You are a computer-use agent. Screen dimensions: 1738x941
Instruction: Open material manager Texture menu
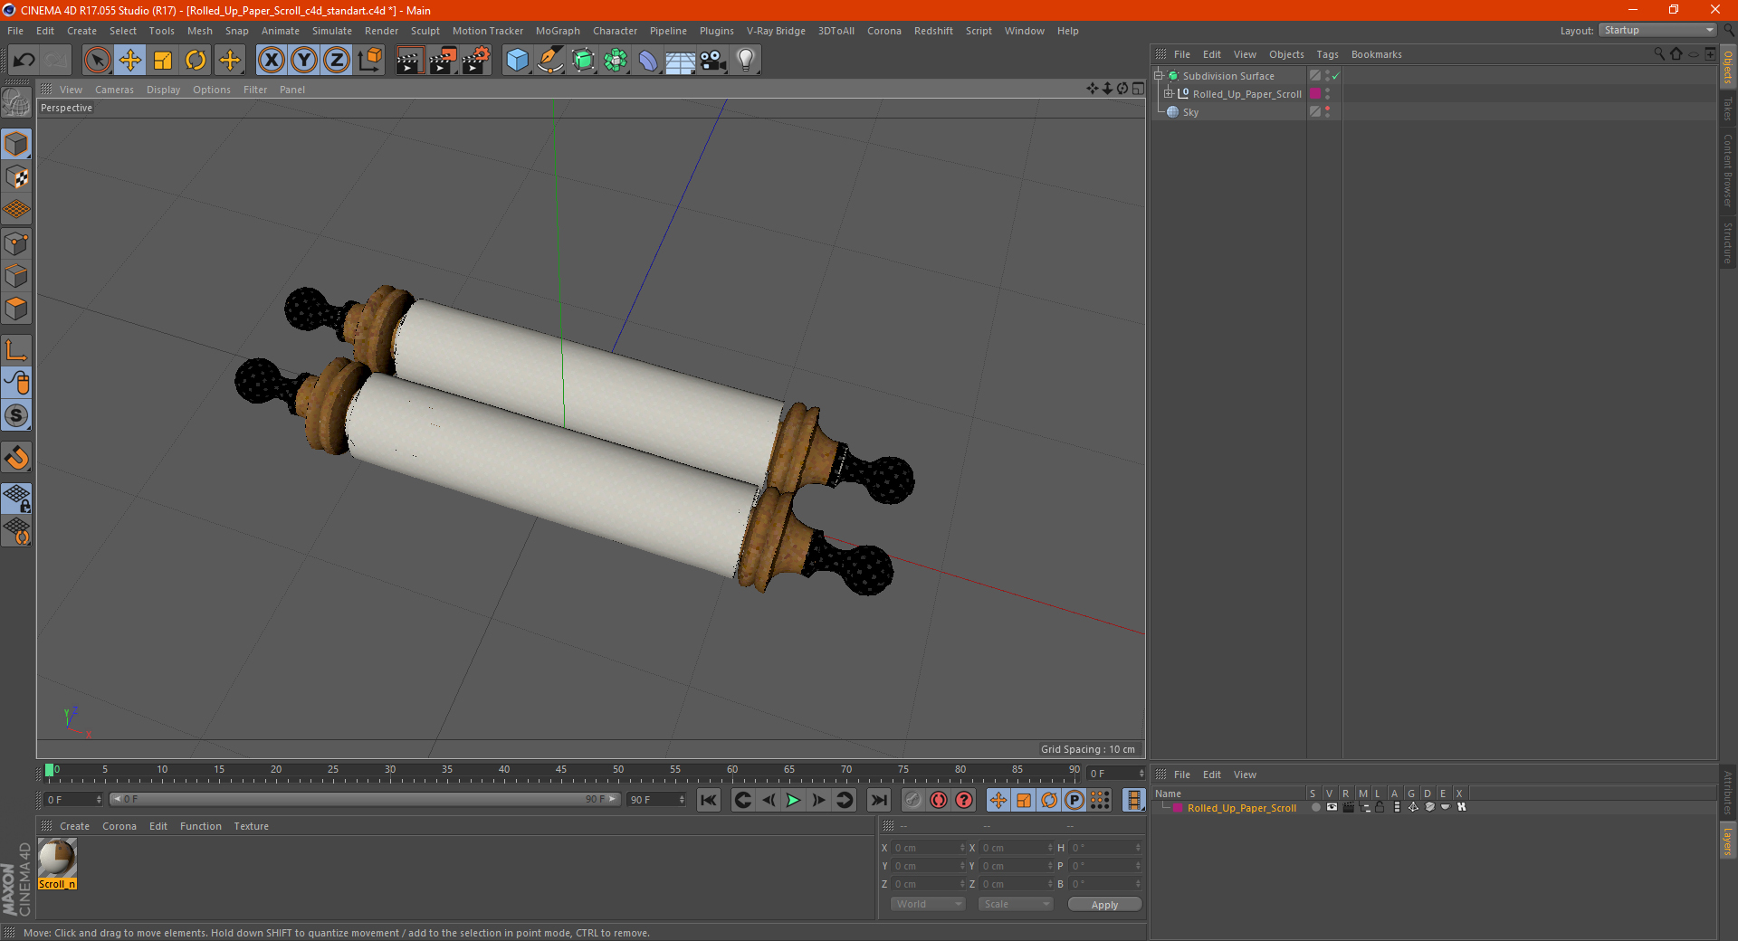pyautogui.click(x=251, y=826)
